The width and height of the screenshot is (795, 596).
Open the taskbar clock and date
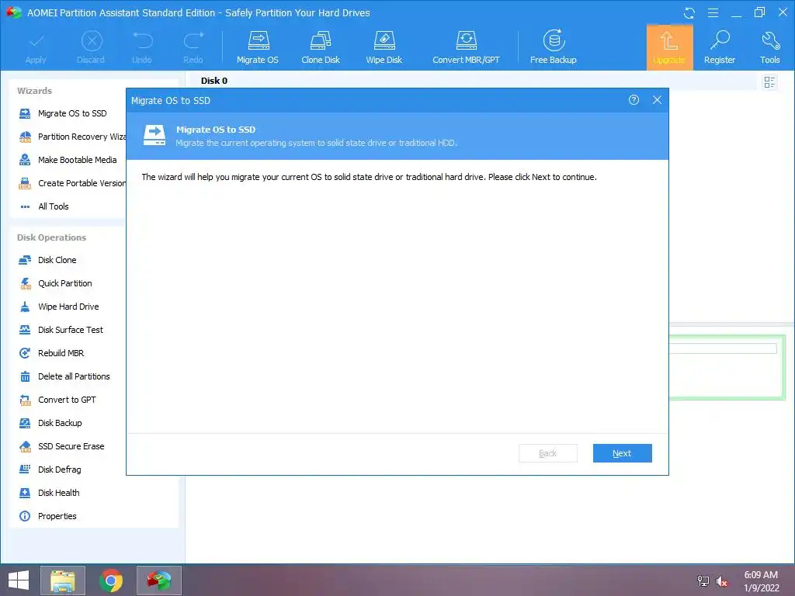(x=762, y=581)
